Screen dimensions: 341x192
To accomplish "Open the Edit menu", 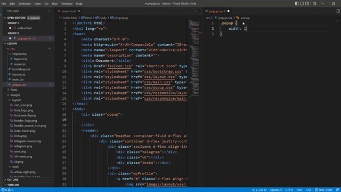I will point(12,4).
